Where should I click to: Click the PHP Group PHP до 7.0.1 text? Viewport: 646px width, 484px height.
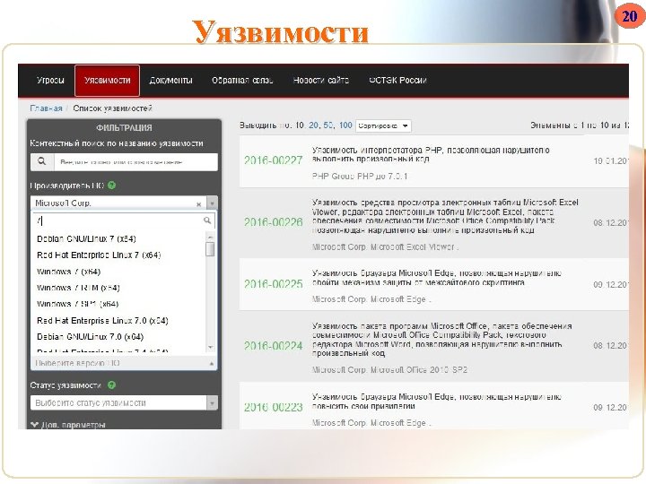coord(360,177)
